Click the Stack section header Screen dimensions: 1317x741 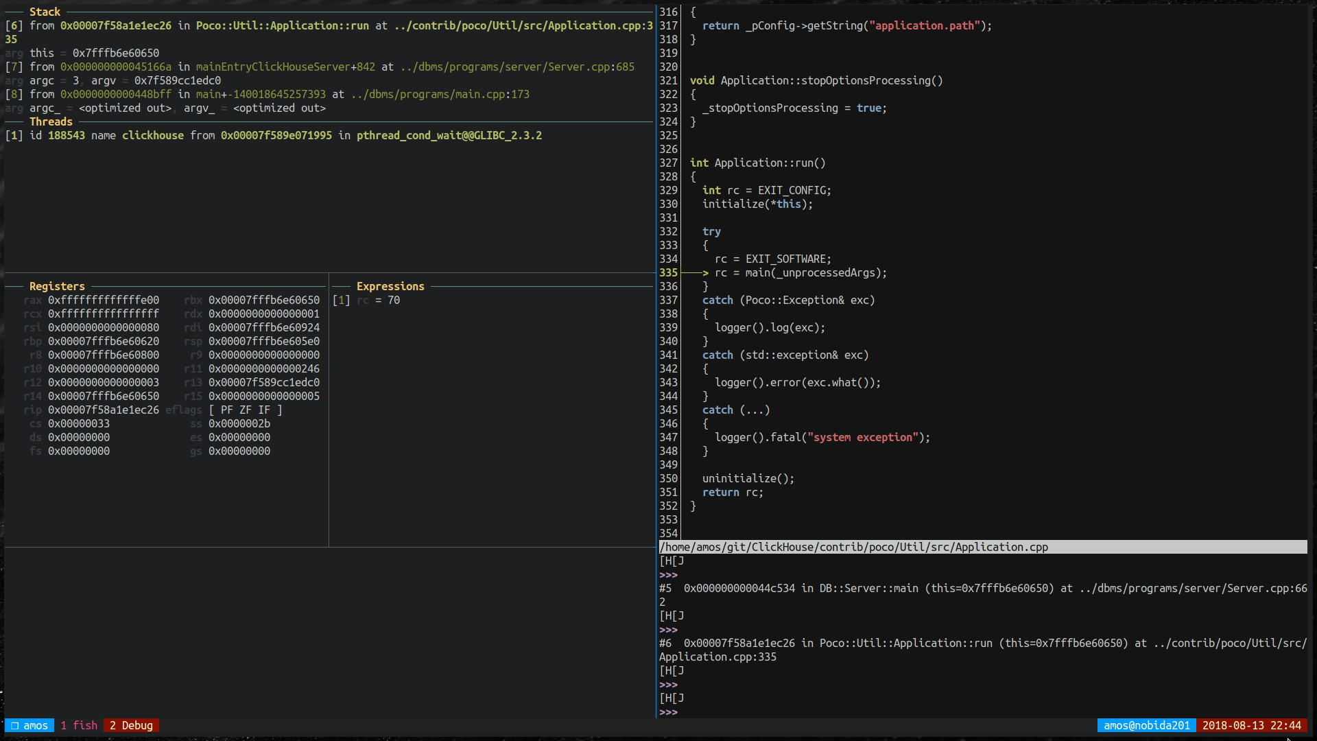pyautogui.click(x=45, y=12)
